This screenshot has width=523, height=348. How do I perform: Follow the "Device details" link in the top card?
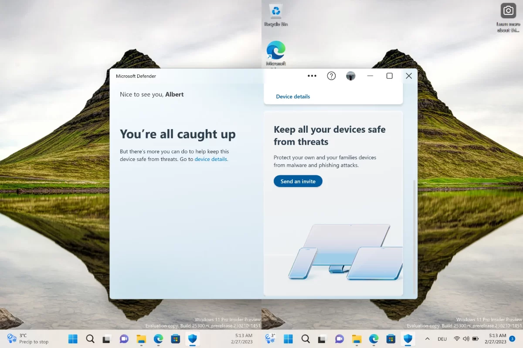tap(293, 97)
